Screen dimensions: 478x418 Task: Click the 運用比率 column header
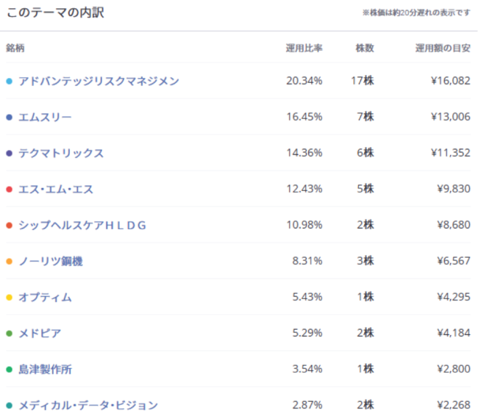click(304, 48)
